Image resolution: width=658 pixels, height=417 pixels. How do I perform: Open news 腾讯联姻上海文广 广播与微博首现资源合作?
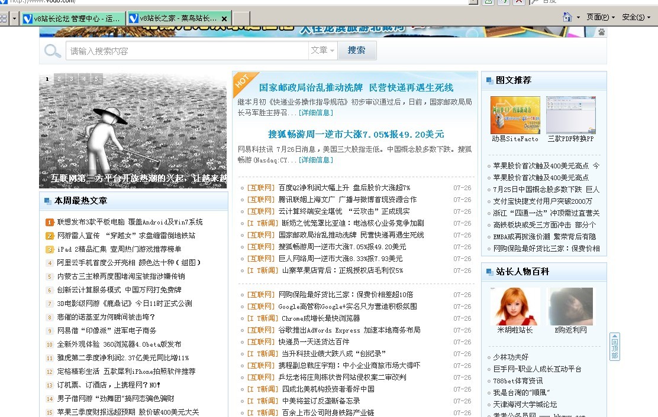pos(347,200)
